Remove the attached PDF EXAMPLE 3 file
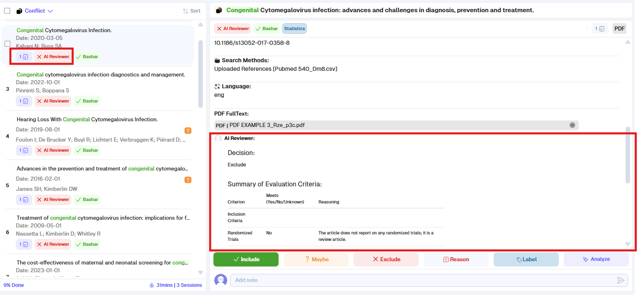The width and height of the screenshot is (637, 295). pos(572,125)
